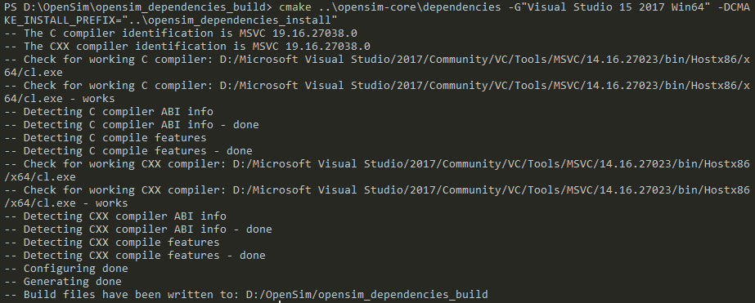The image size is (755, 303).
Task: Click "Detecting C compiler ABI info - done"
Action: tap(132, 125)
